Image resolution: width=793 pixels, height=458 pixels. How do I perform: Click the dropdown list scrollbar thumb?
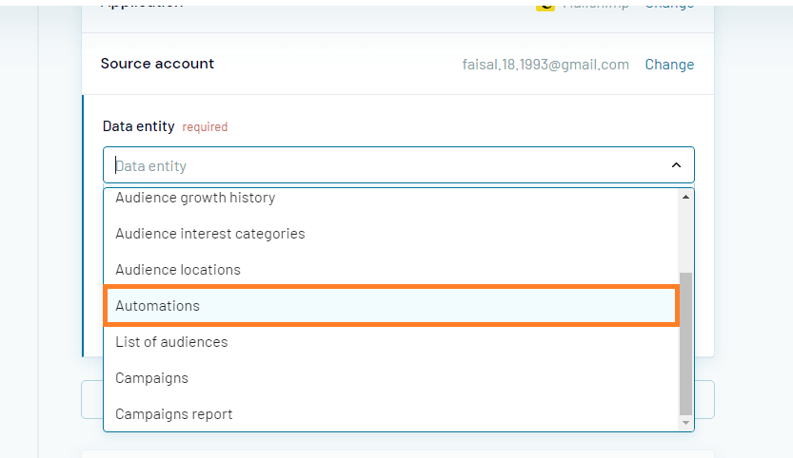[685, 342]
